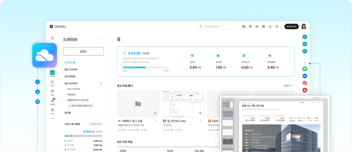352x152 pixels.
Task: Open the app launcher grid icon
Action: pos(52,38)
